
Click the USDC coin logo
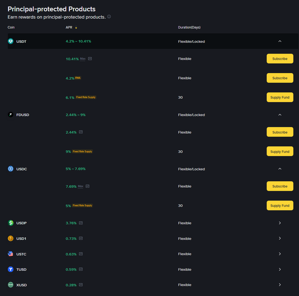[11, 169]
